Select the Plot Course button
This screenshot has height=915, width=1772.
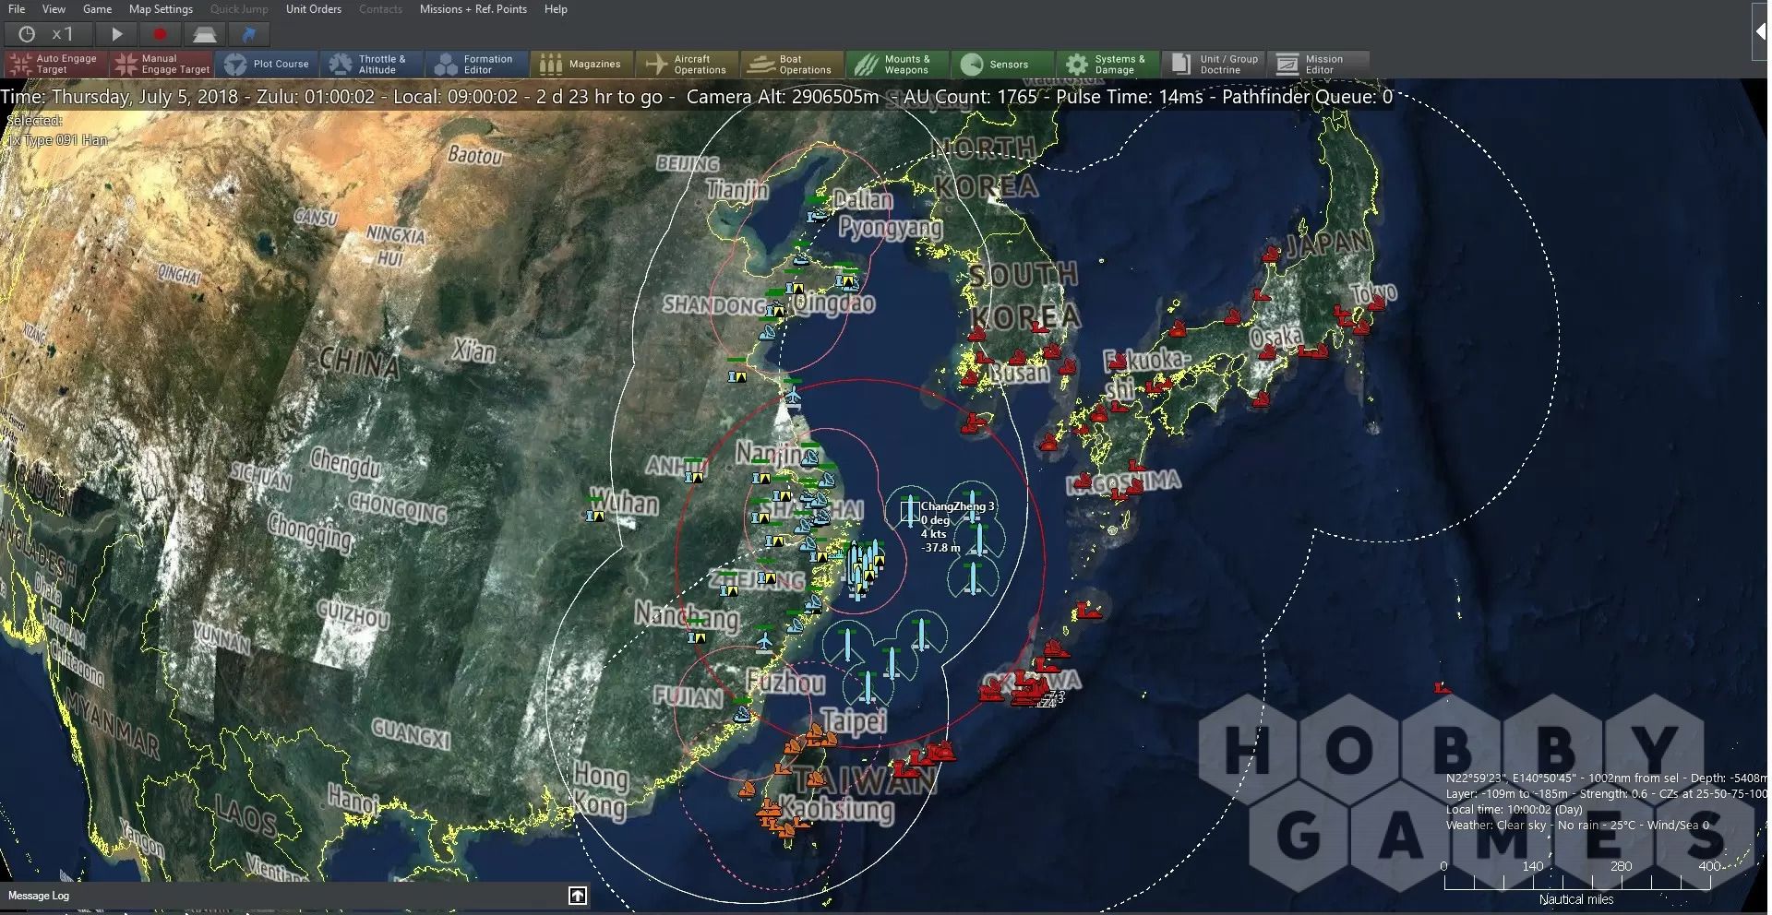[267, 64]
